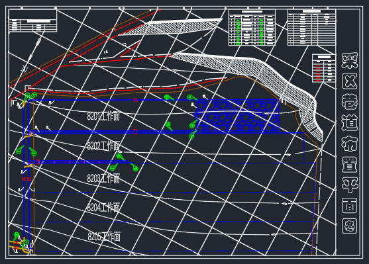Click the 8201工作面 label

(103, 116)
